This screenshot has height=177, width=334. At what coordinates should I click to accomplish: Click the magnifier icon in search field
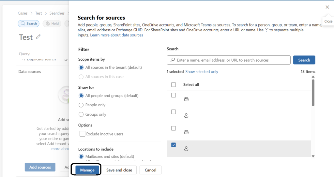click(172, 60)
